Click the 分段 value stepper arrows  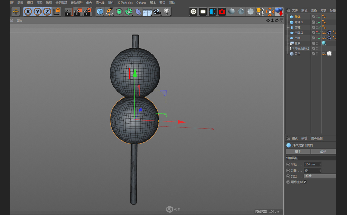320,170
